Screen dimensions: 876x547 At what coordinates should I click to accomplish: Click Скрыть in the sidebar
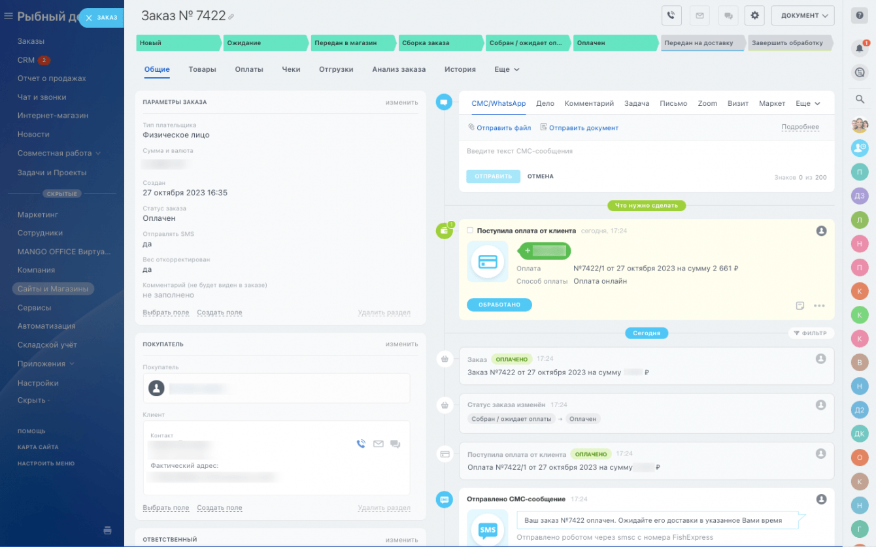pyautogui.click(x=33, y=400)
